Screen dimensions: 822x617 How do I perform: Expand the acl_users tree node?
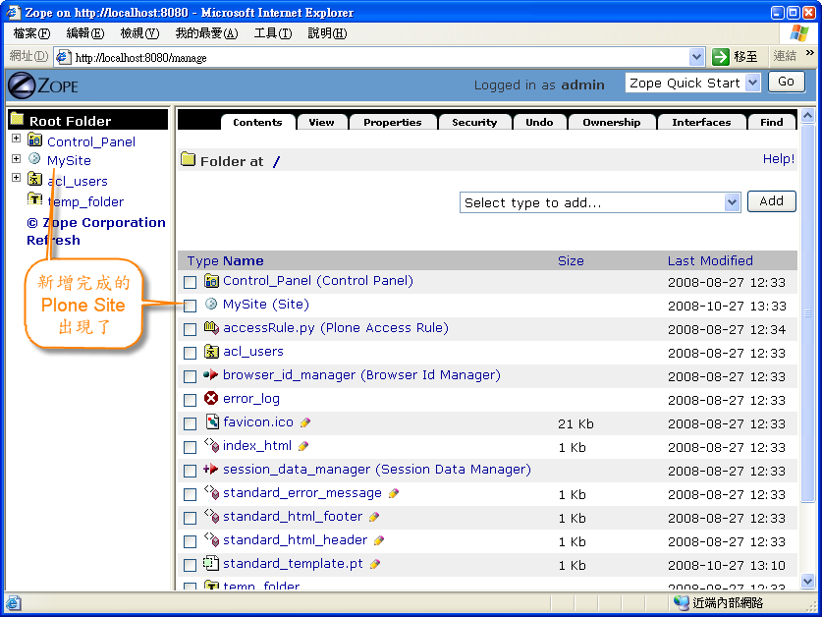click(17, 177)
